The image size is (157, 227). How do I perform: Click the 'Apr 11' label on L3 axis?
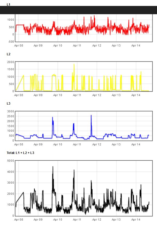(x=77, y=144)
